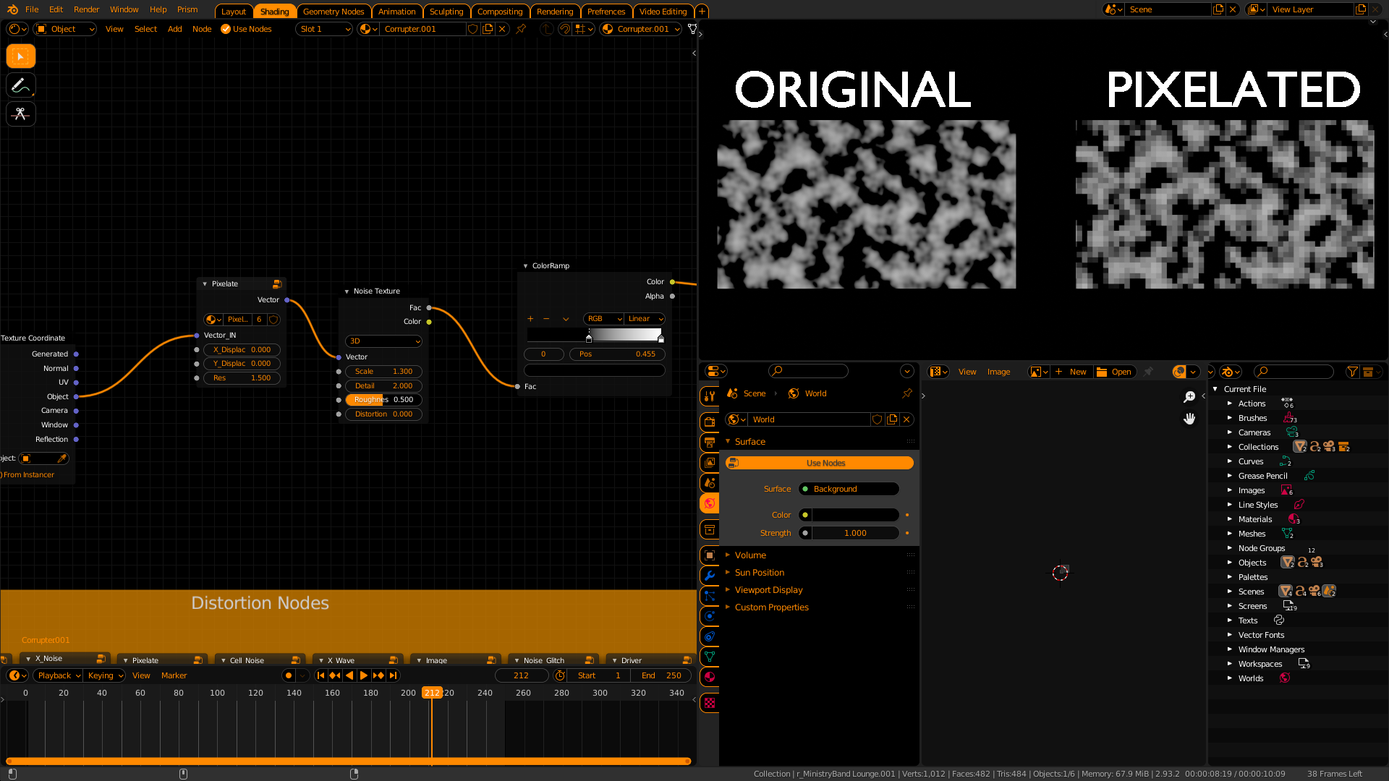Open the Render properties tab
The width and height of the screenshot is (1389, 781).
click(x=710, y=422)
